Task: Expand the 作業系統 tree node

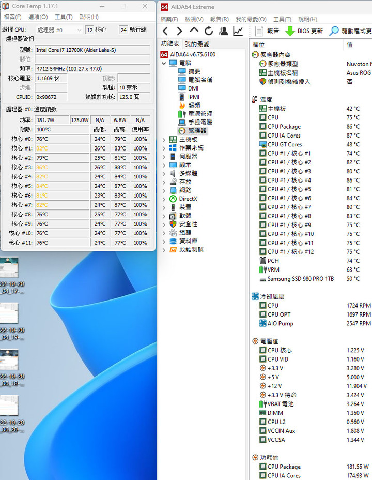Action: point(164,148)
